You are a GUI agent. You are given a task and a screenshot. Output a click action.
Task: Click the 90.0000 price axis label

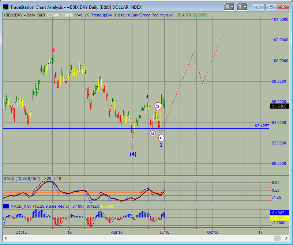point(279,163)
